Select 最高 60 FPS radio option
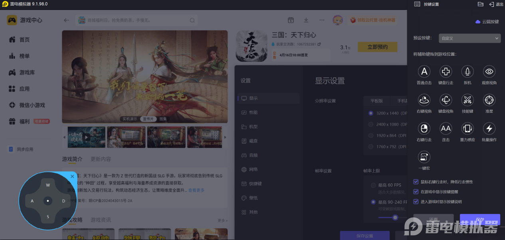 tap(373, 185)
